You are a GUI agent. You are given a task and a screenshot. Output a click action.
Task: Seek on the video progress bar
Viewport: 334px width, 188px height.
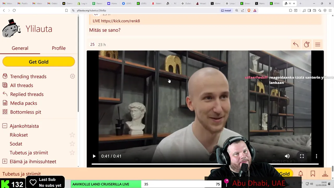pos(205,164)
